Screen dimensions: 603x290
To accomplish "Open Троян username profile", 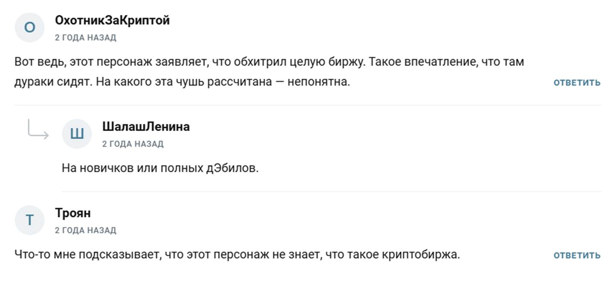I will [x=72, y=213].
